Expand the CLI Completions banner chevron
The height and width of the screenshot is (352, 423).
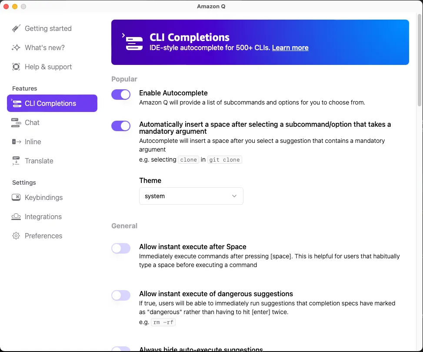123,35
